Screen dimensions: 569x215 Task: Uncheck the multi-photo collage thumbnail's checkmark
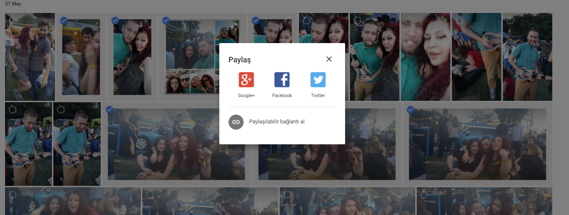point(166,20)
